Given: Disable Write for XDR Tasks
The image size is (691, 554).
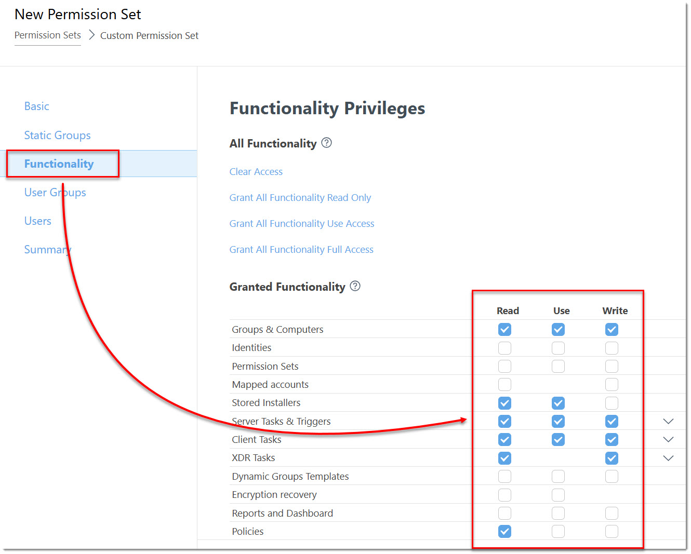Looking at the screenshot, I should pyautogui.click(x=612, y=458).
